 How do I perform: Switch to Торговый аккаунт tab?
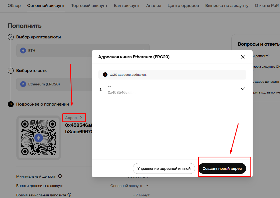pyautogui.click(x=89, y=6)
